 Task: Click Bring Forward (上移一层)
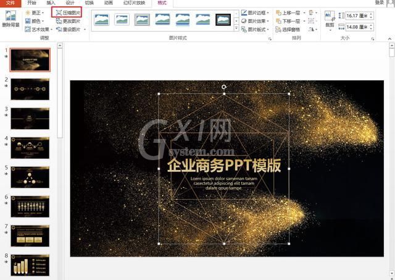(288, 12)
